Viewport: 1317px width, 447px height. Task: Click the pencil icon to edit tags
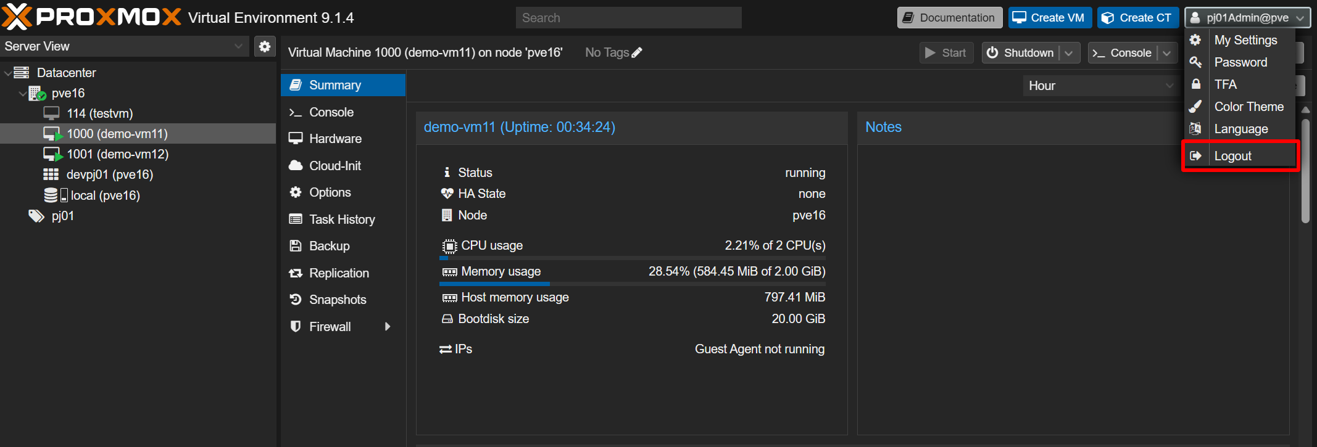637,52
